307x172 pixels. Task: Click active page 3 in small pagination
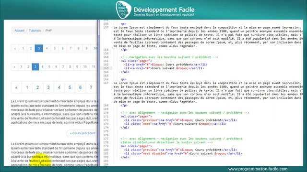(x=35, y=67)
